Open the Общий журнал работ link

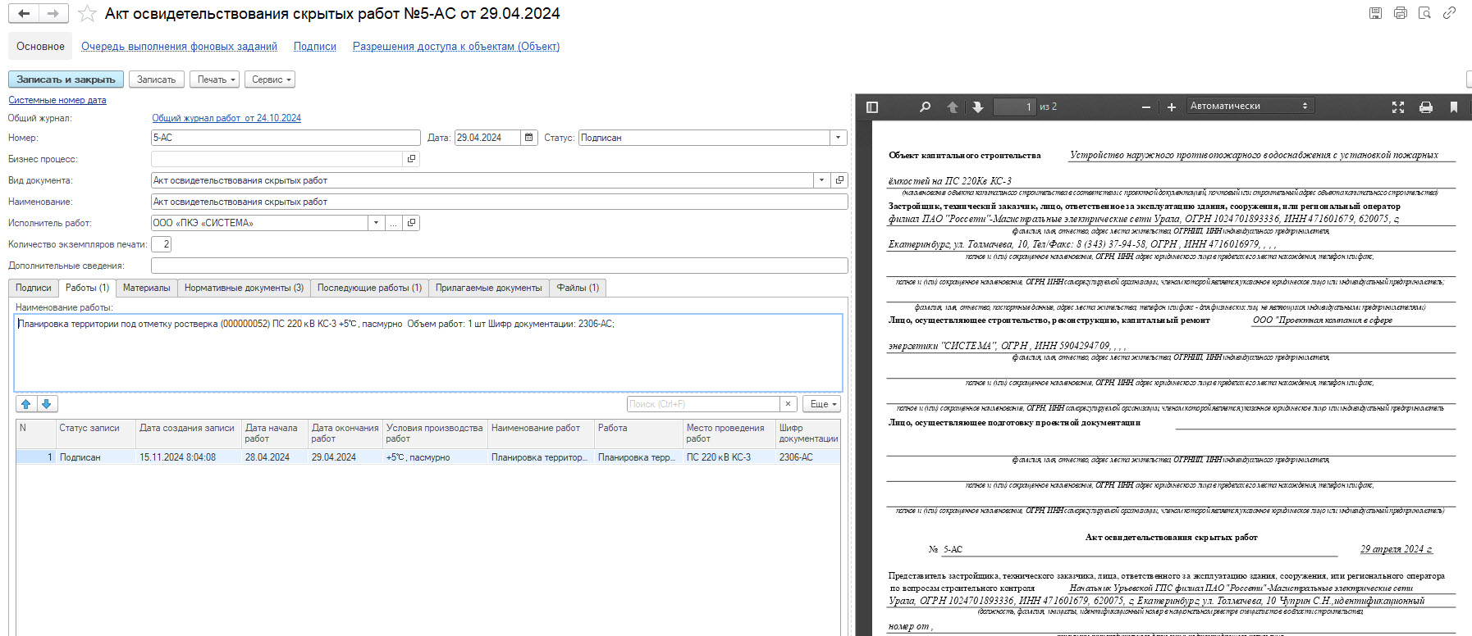click(x=226, y=118)
